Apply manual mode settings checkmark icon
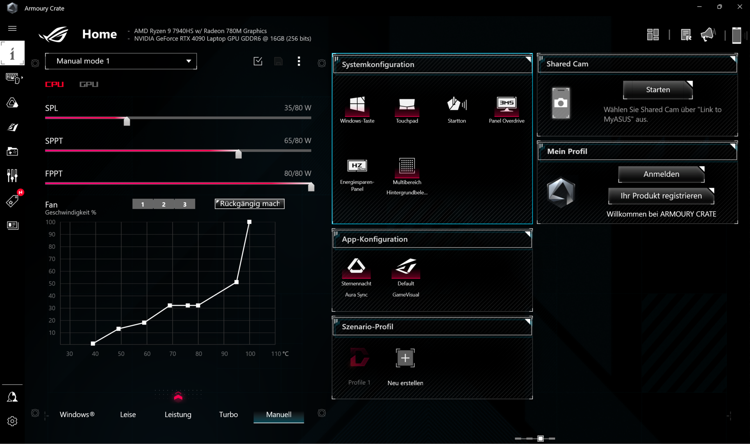750x444 pixels. (258, 61)
